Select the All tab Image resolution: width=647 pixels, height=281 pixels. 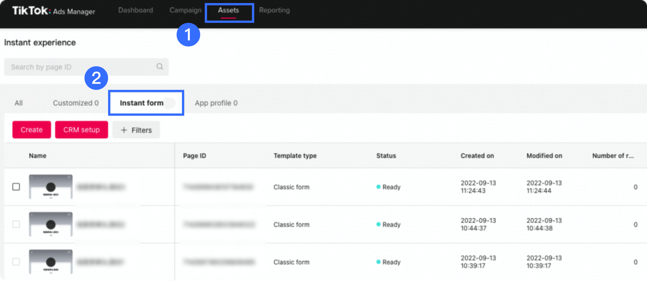[19, 103]
